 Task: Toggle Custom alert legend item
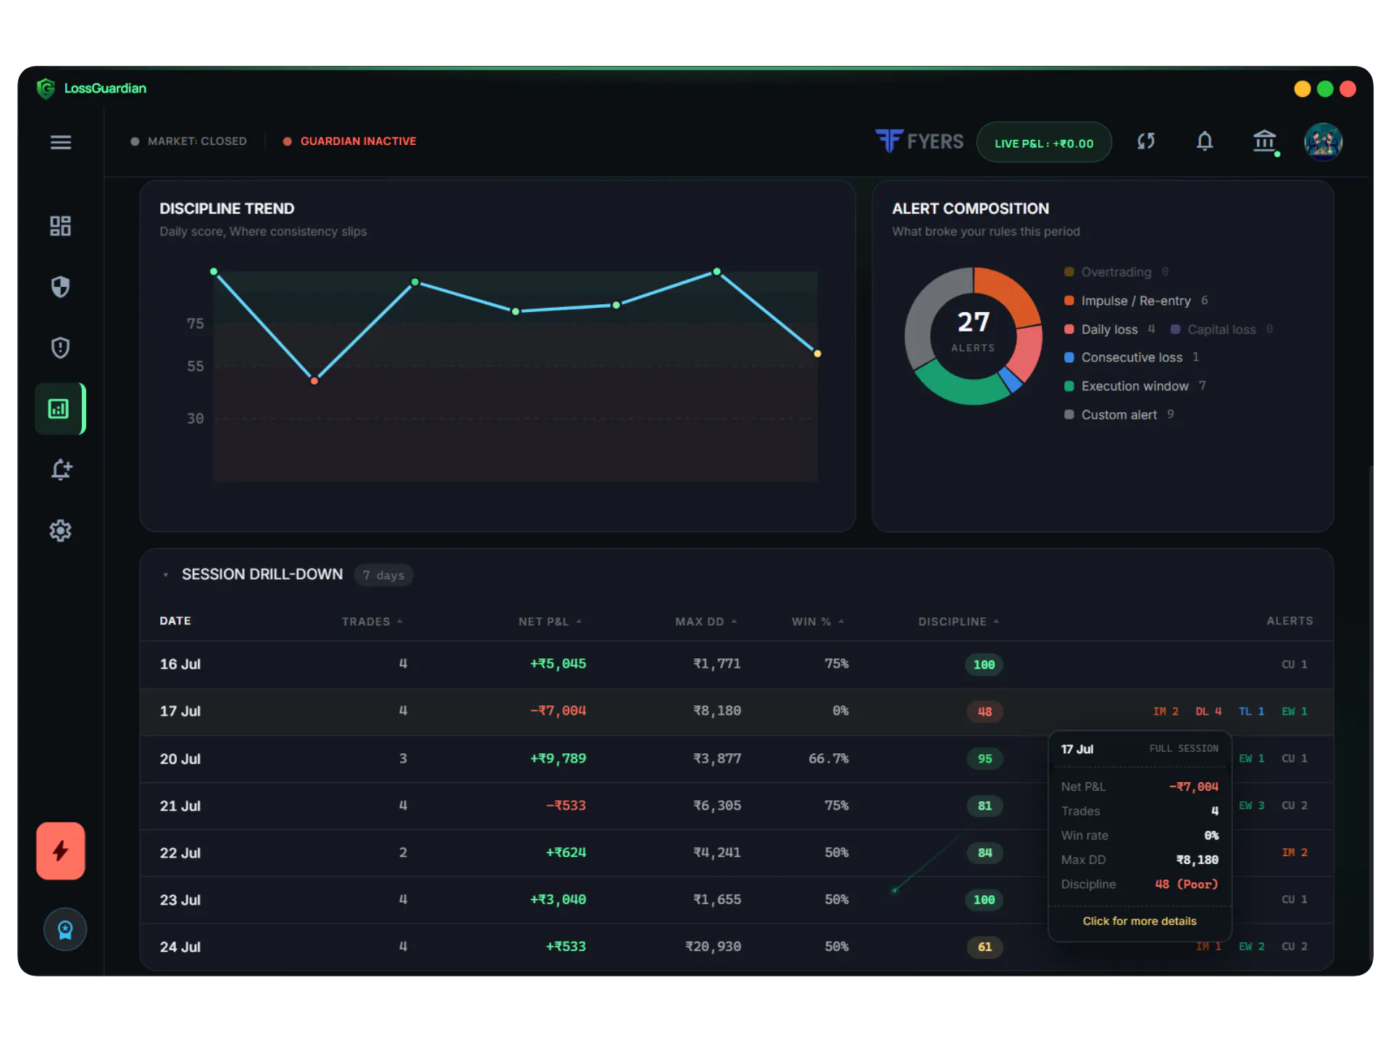(1119, 415)
